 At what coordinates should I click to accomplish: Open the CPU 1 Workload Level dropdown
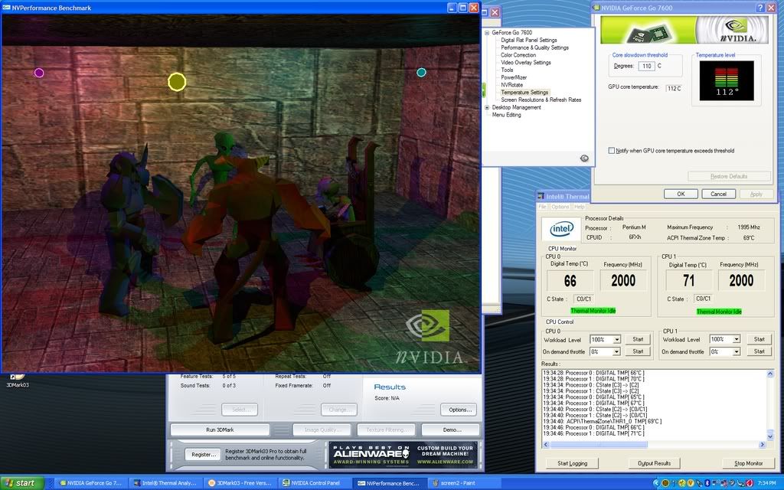736,339
